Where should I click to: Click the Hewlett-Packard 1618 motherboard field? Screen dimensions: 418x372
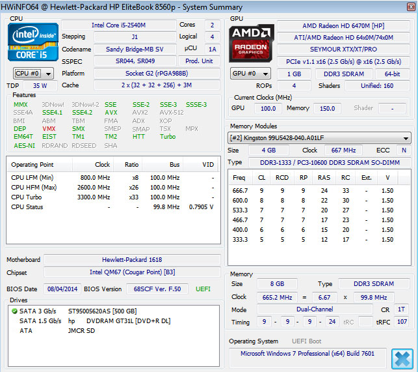pos(132,259)
